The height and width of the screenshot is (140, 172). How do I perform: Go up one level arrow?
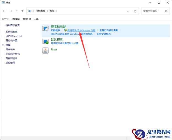click(x=22, y=11)
